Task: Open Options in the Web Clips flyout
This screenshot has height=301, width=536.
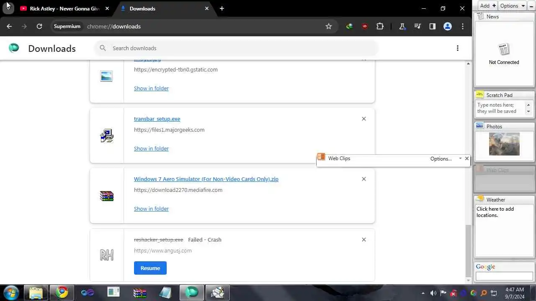Action: click(x=441, y=159)
